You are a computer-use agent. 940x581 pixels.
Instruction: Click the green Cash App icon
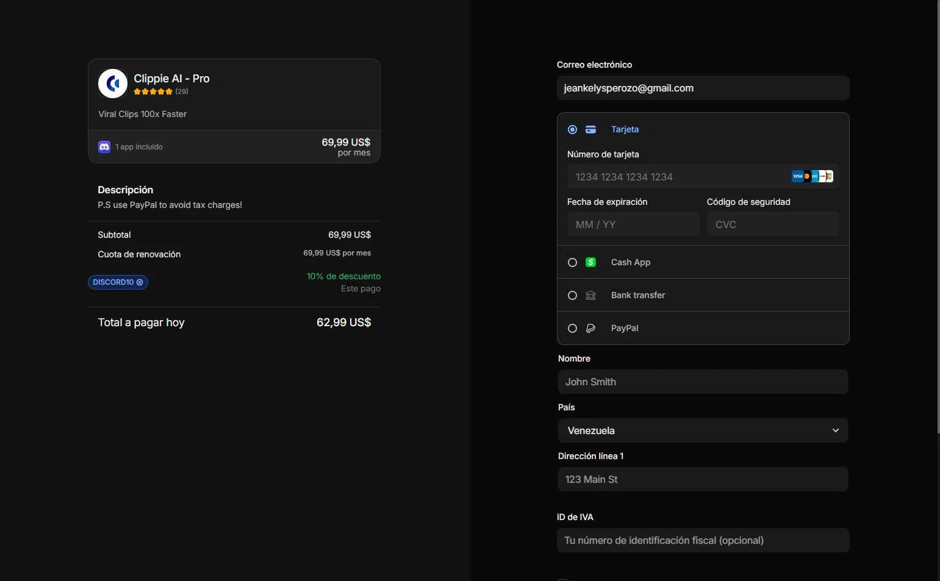(590, 262)
